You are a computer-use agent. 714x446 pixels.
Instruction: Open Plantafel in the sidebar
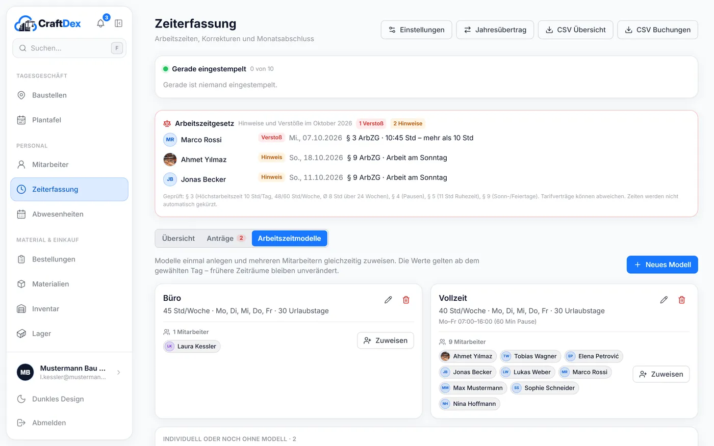point(69,120)
